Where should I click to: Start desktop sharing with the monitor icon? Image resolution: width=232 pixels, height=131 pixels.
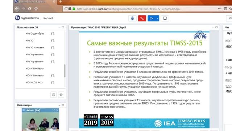click(165, 18)
